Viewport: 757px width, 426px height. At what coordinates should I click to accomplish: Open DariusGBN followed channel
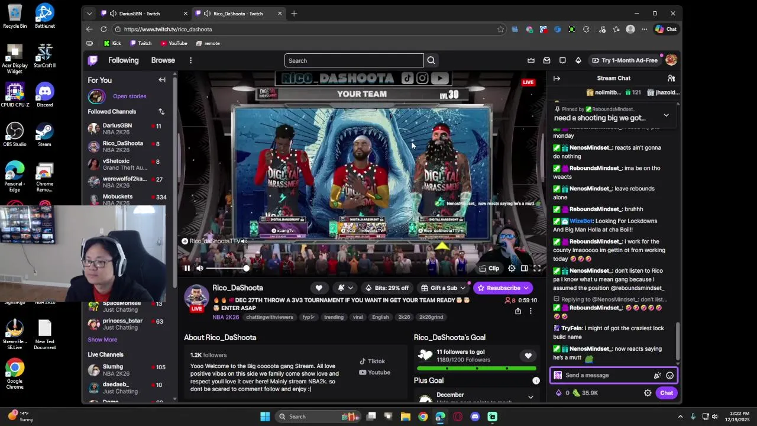tap(125, 129)
